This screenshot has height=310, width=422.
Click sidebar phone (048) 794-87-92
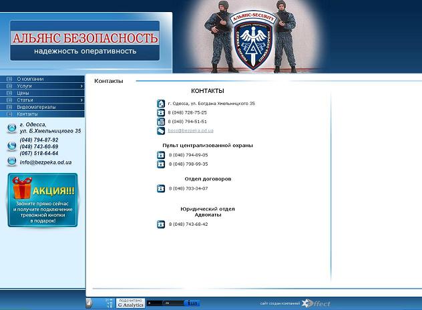click(39, 140)
